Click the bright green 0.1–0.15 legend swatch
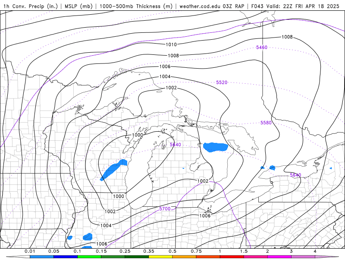The width and height of the screenshot is (345, 259). 89,257
